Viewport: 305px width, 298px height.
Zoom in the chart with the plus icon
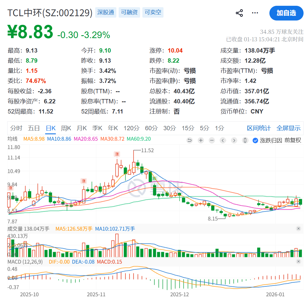click(x=201, y=141)
